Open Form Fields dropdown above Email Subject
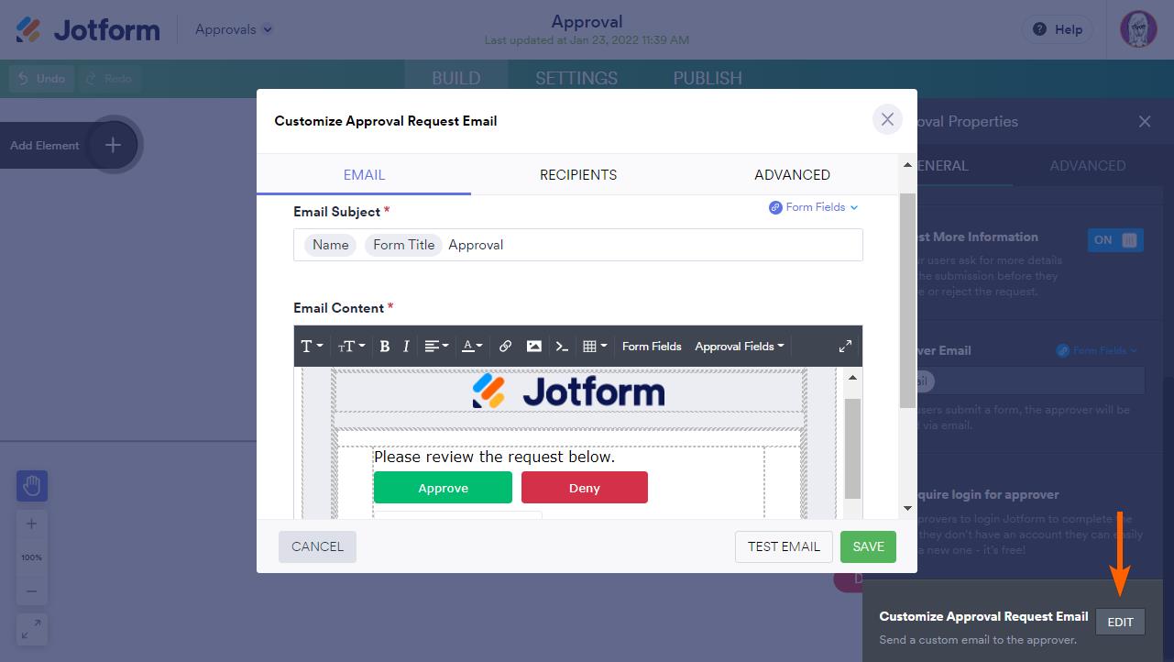 814,207
